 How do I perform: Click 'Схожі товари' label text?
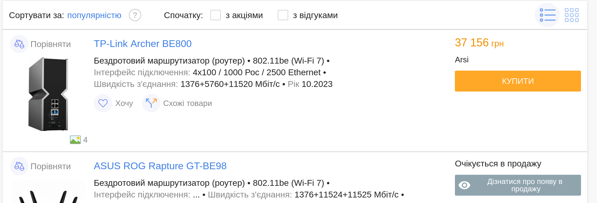click(x=188, y=103)
